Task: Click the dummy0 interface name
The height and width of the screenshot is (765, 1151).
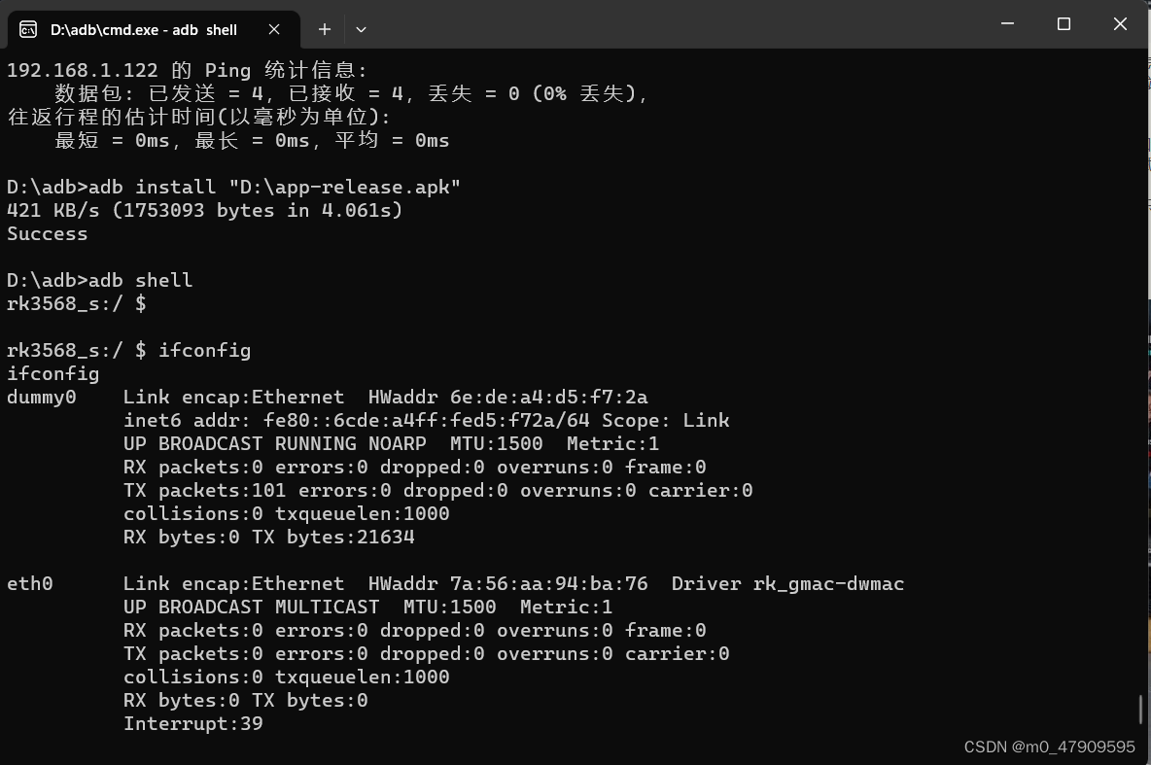Action: coord(41,397)
